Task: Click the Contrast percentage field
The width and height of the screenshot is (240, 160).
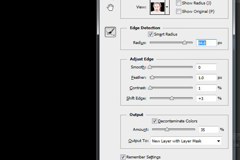Action: 206,88
